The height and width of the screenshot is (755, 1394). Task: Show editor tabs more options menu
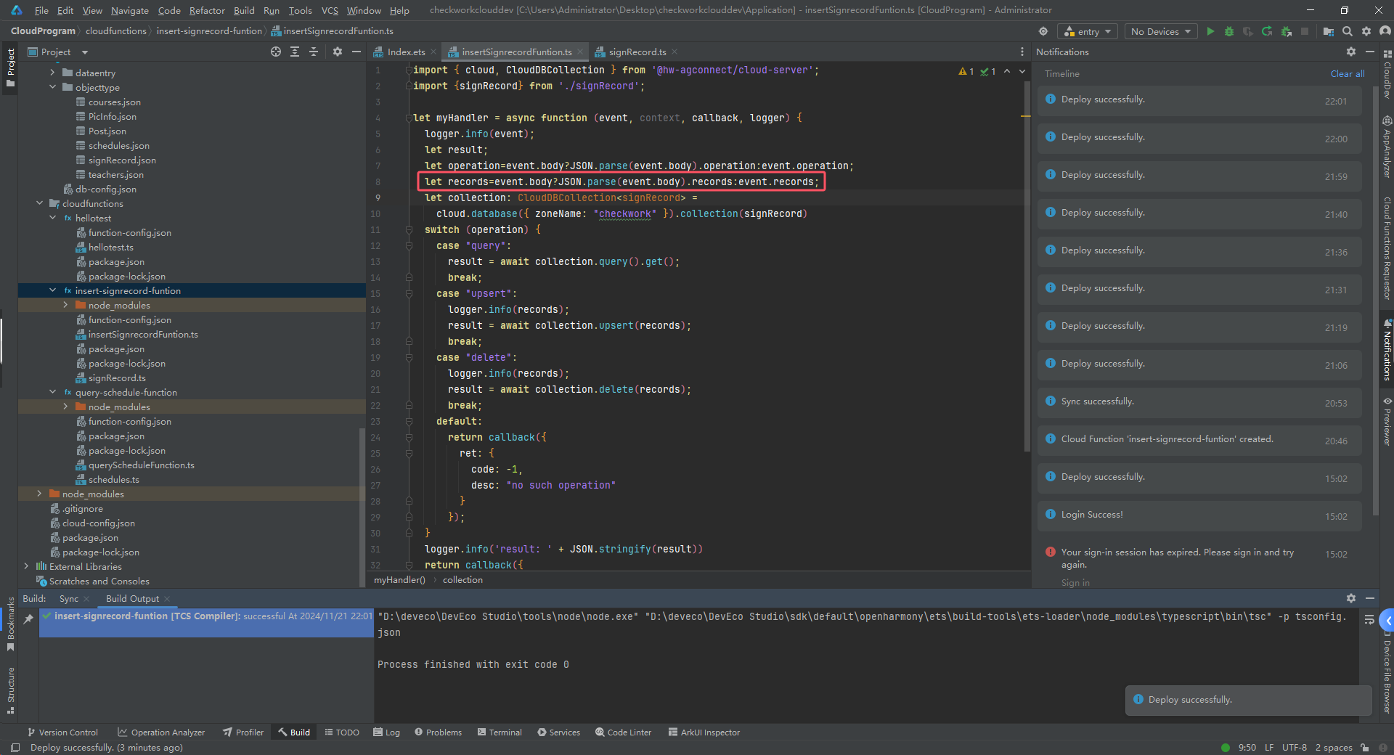click(1022, 52)
